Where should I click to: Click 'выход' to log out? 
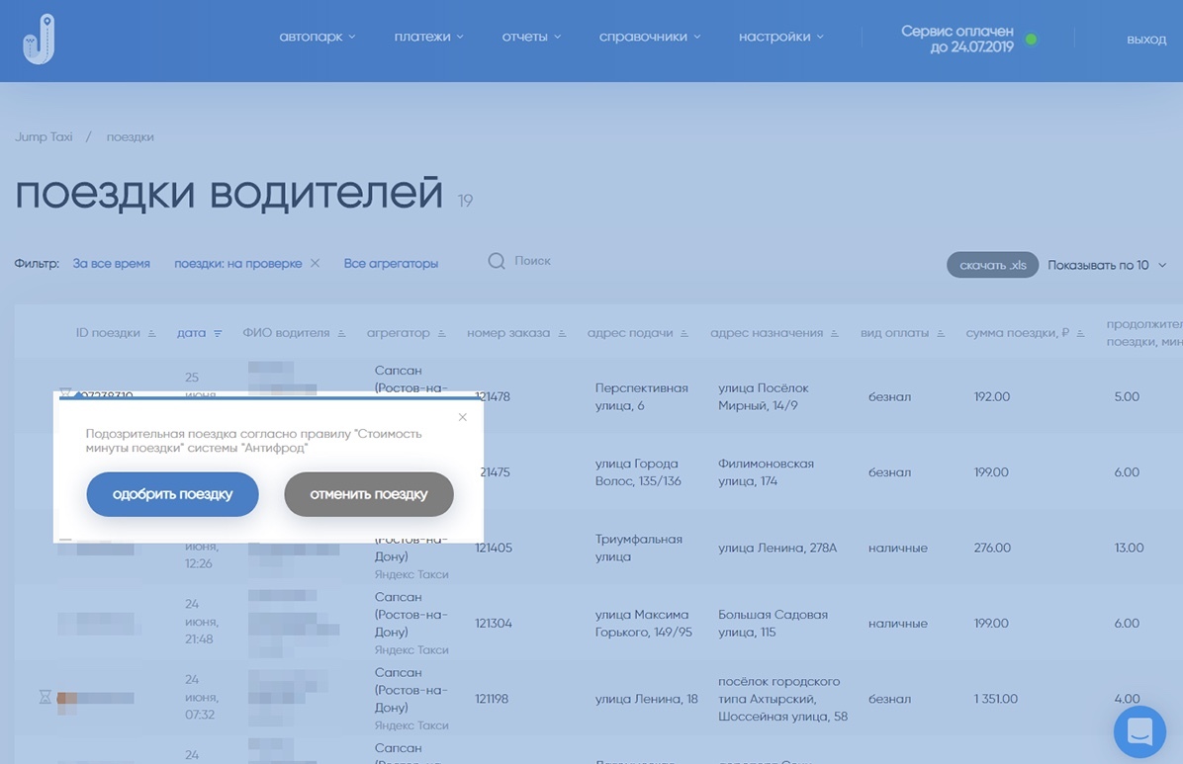[1145, 40]
